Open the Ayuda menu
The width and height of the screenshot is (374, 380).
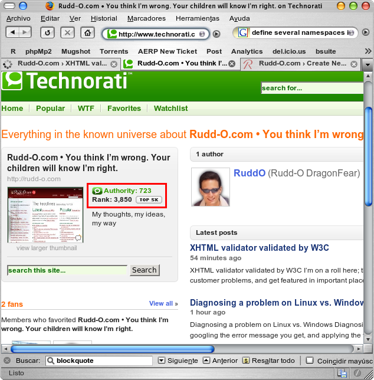[240, 18]
